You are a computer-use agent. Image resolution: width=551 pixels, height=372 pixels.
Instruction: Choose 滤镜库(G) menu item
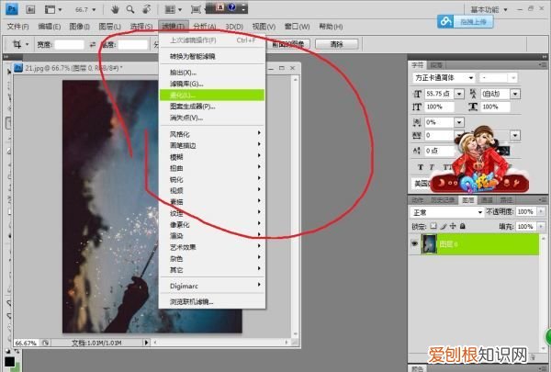(x=212, y=84)
